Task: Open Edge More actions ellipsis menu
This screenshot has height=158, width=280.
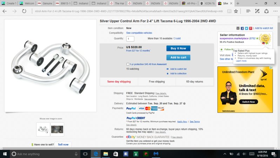Action: pos(275,11)
